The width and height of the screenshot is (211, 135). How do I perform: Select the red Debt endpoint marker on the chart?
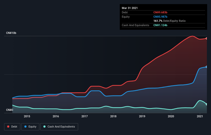[x=207, y=38]
